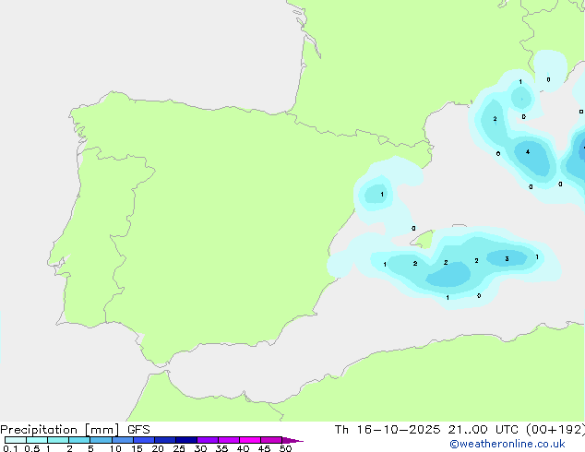Click the 10 to 15 mm legend swatch

[122, 440]
